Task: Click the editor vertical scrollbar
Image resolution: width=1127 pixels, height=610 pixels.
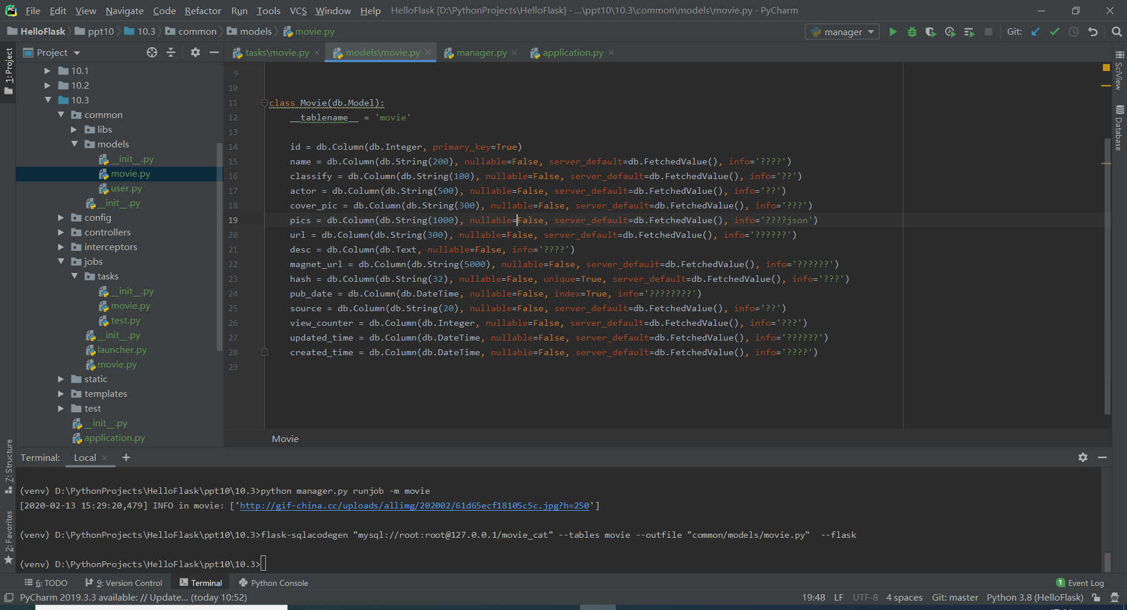Action: (1107, 276)
